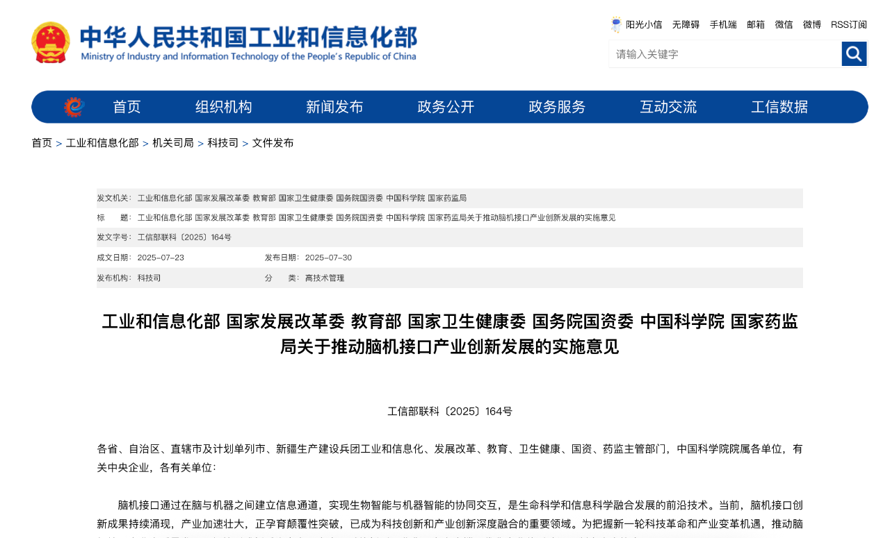
Task: Click the 微信 link at top
Action: (x=784, y=24)
